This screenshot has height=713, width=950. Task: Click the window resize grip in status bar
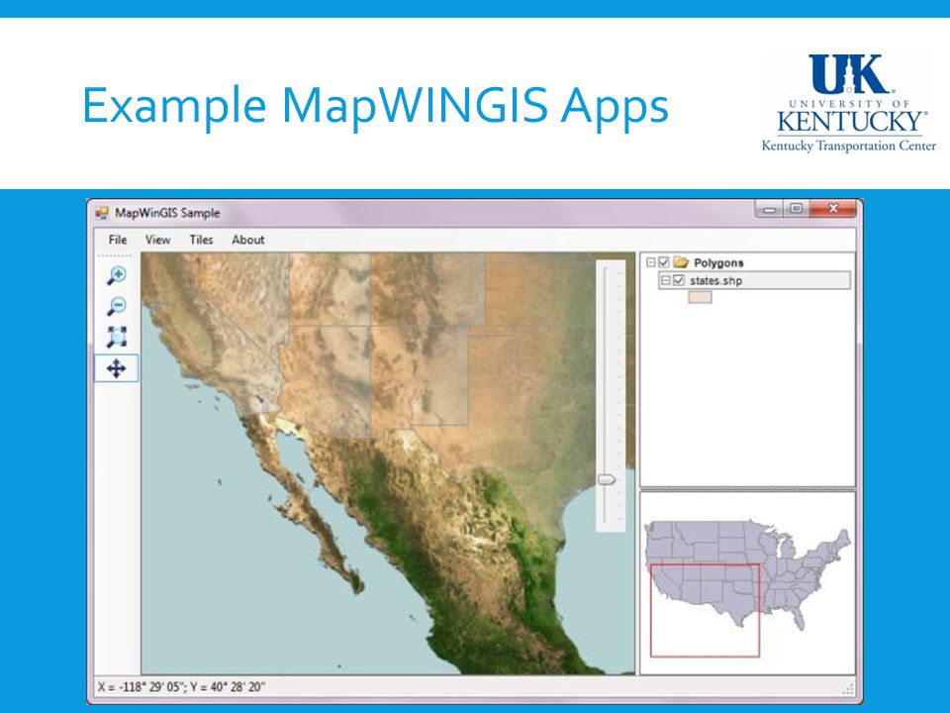848,689
